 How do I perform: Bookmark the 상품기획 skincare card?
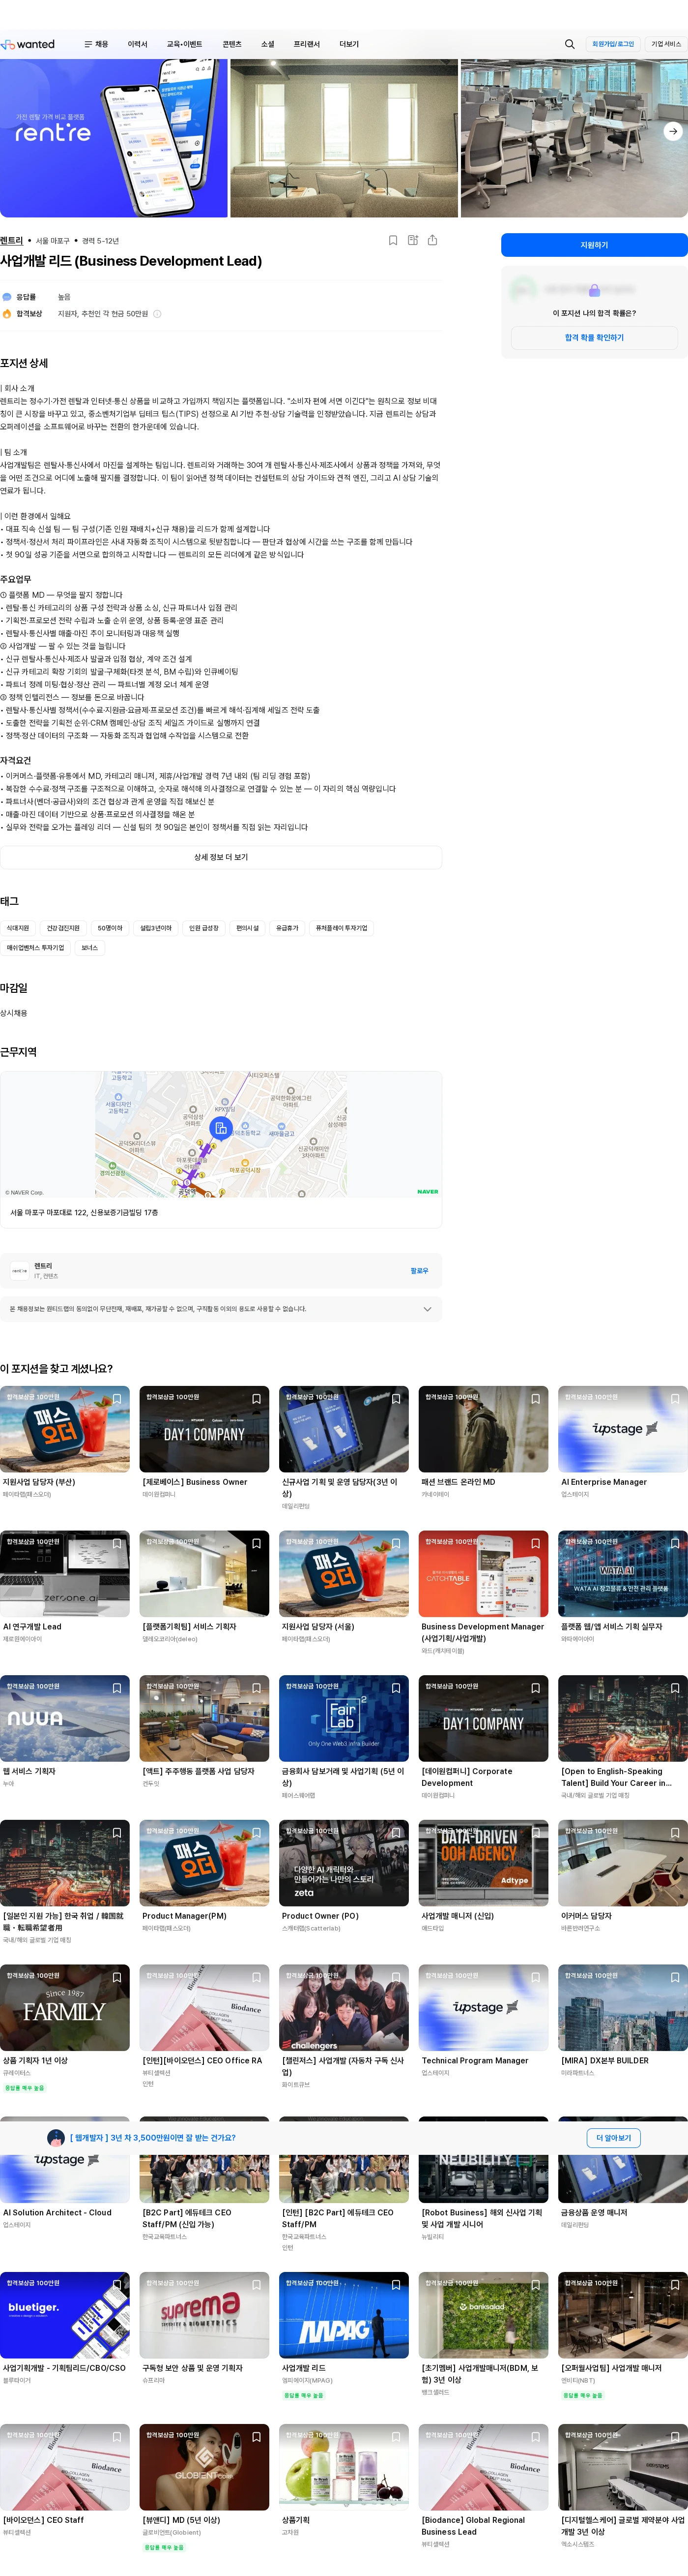[x=397, y=2437]
